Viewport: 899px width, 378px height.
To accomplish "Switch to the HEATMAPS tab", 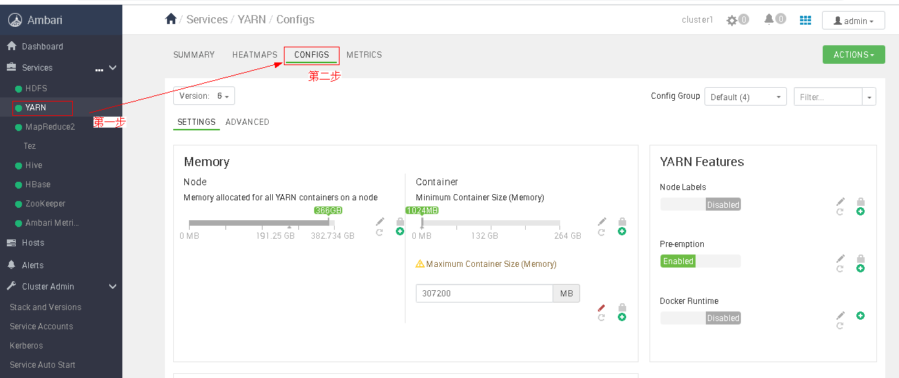I will (x=255, y=55).
